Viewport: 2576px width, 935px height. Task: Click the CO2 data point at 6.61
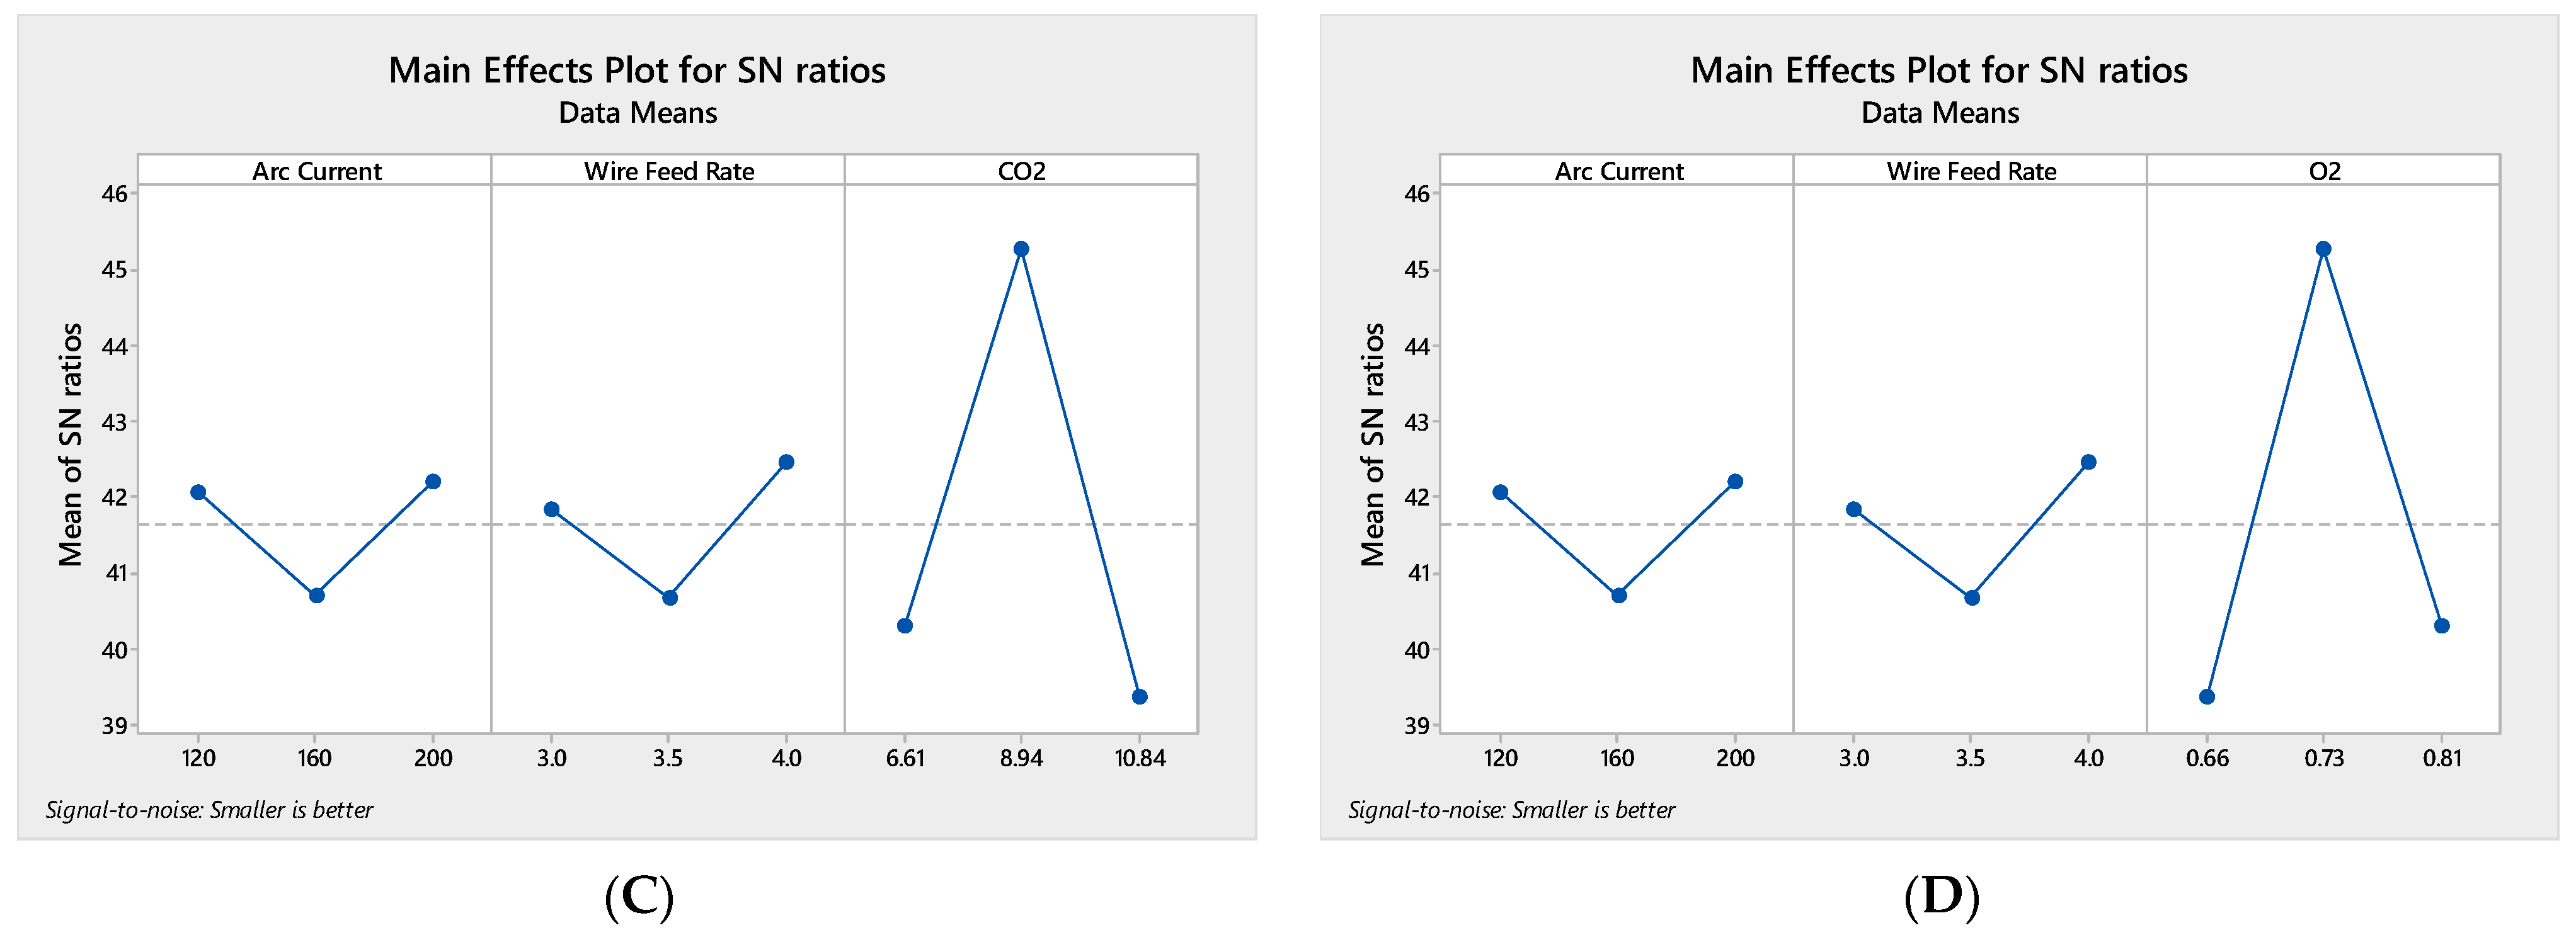(905, 625)
